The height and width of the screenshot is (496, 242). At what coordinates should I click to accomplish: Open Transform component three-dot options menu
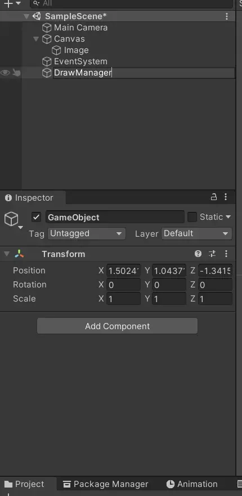[226, 254]
